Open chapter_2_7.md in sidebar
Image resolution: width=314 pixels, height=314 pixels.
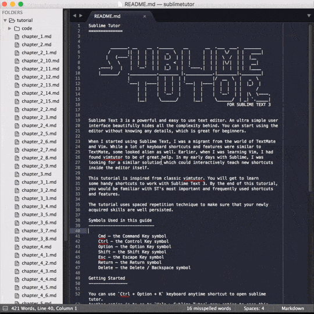click(x=39, y=150)
